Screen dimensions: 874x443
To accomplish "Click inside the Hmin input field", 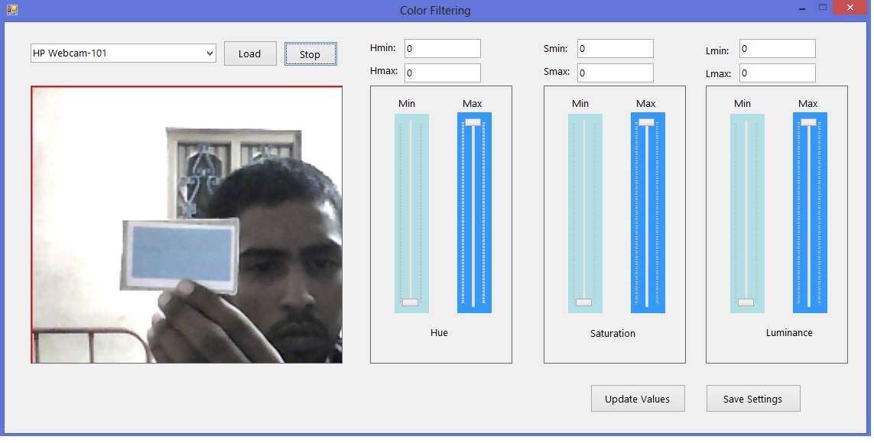I will 442,48.
